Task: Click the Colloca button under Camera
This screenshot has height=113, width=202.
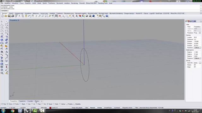Action: pos(197,47)
